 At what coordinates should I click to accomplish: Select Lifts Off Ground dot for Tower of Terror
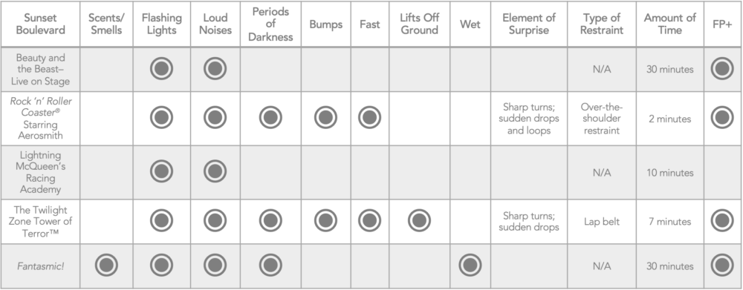pyautogui.click(x=419, y=220)
